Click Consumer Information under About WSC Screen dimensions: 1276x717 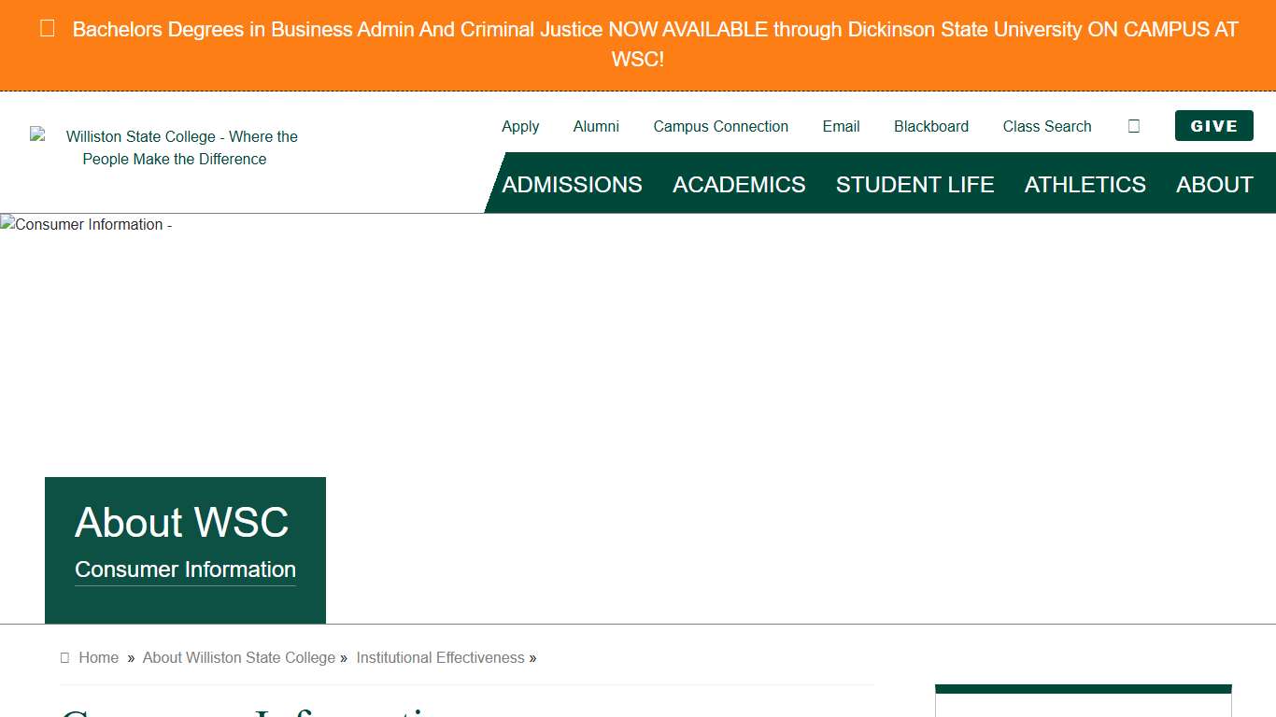click(x=184, y=569)
